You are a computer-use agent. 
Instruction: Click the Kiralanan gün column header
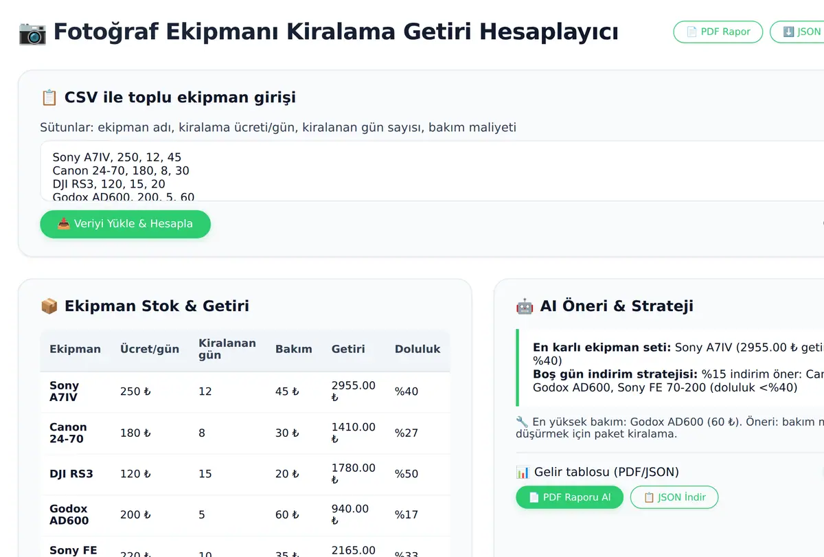227,349
